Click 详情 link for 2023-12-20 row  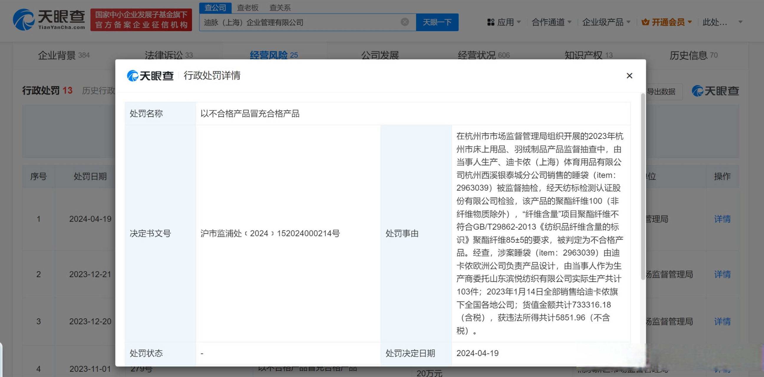tap(722, 321)
